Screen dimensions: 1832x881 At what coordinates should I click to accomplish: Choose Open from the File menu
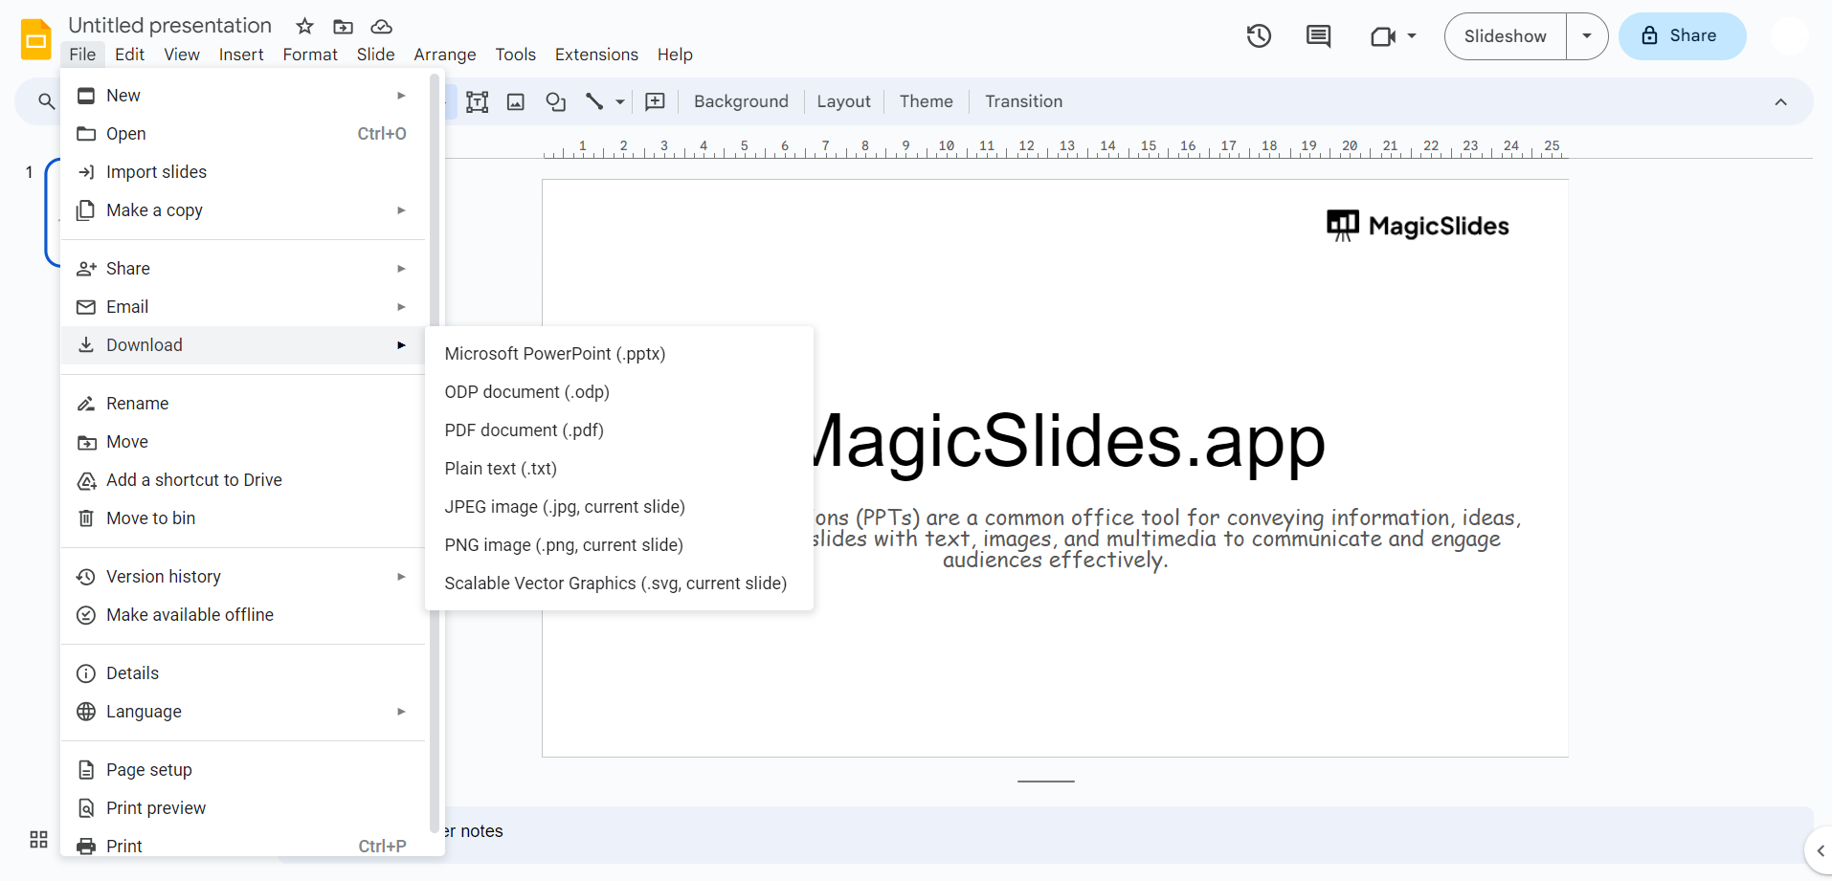(243, 134)
